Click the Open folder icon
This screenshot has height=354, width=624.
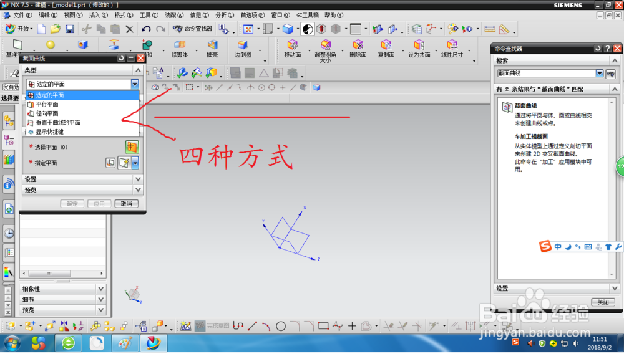[56, 29]
